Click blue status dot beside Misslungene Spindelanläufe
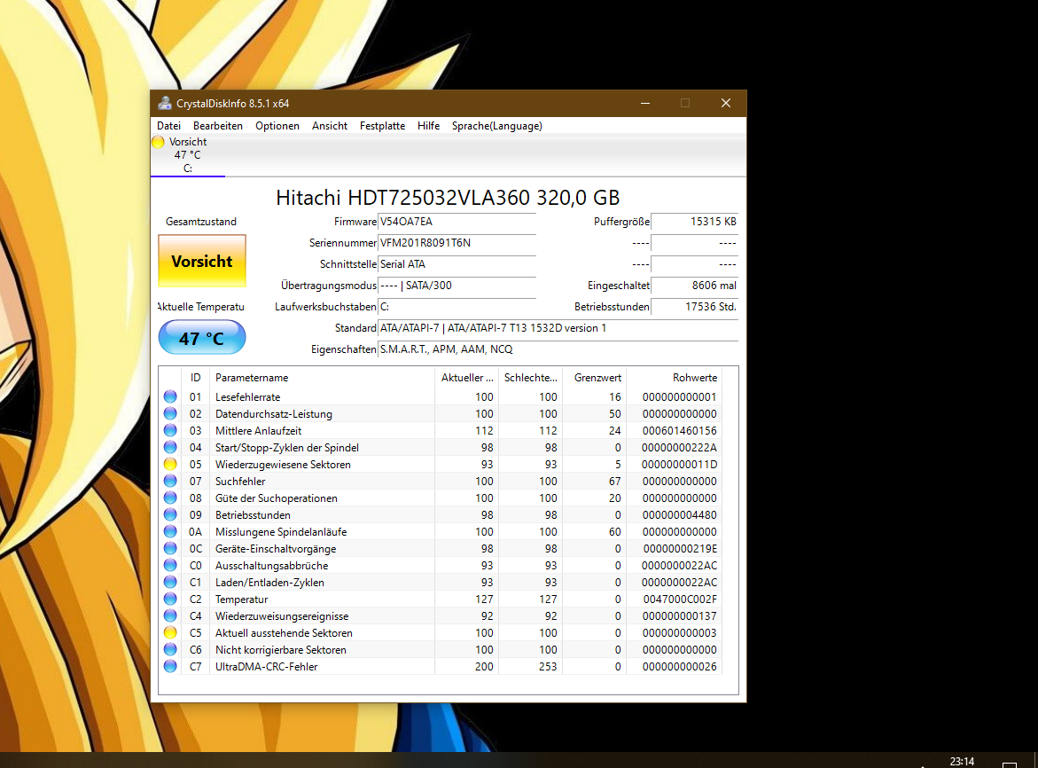Screen dimensions: 1038x768 170,531
